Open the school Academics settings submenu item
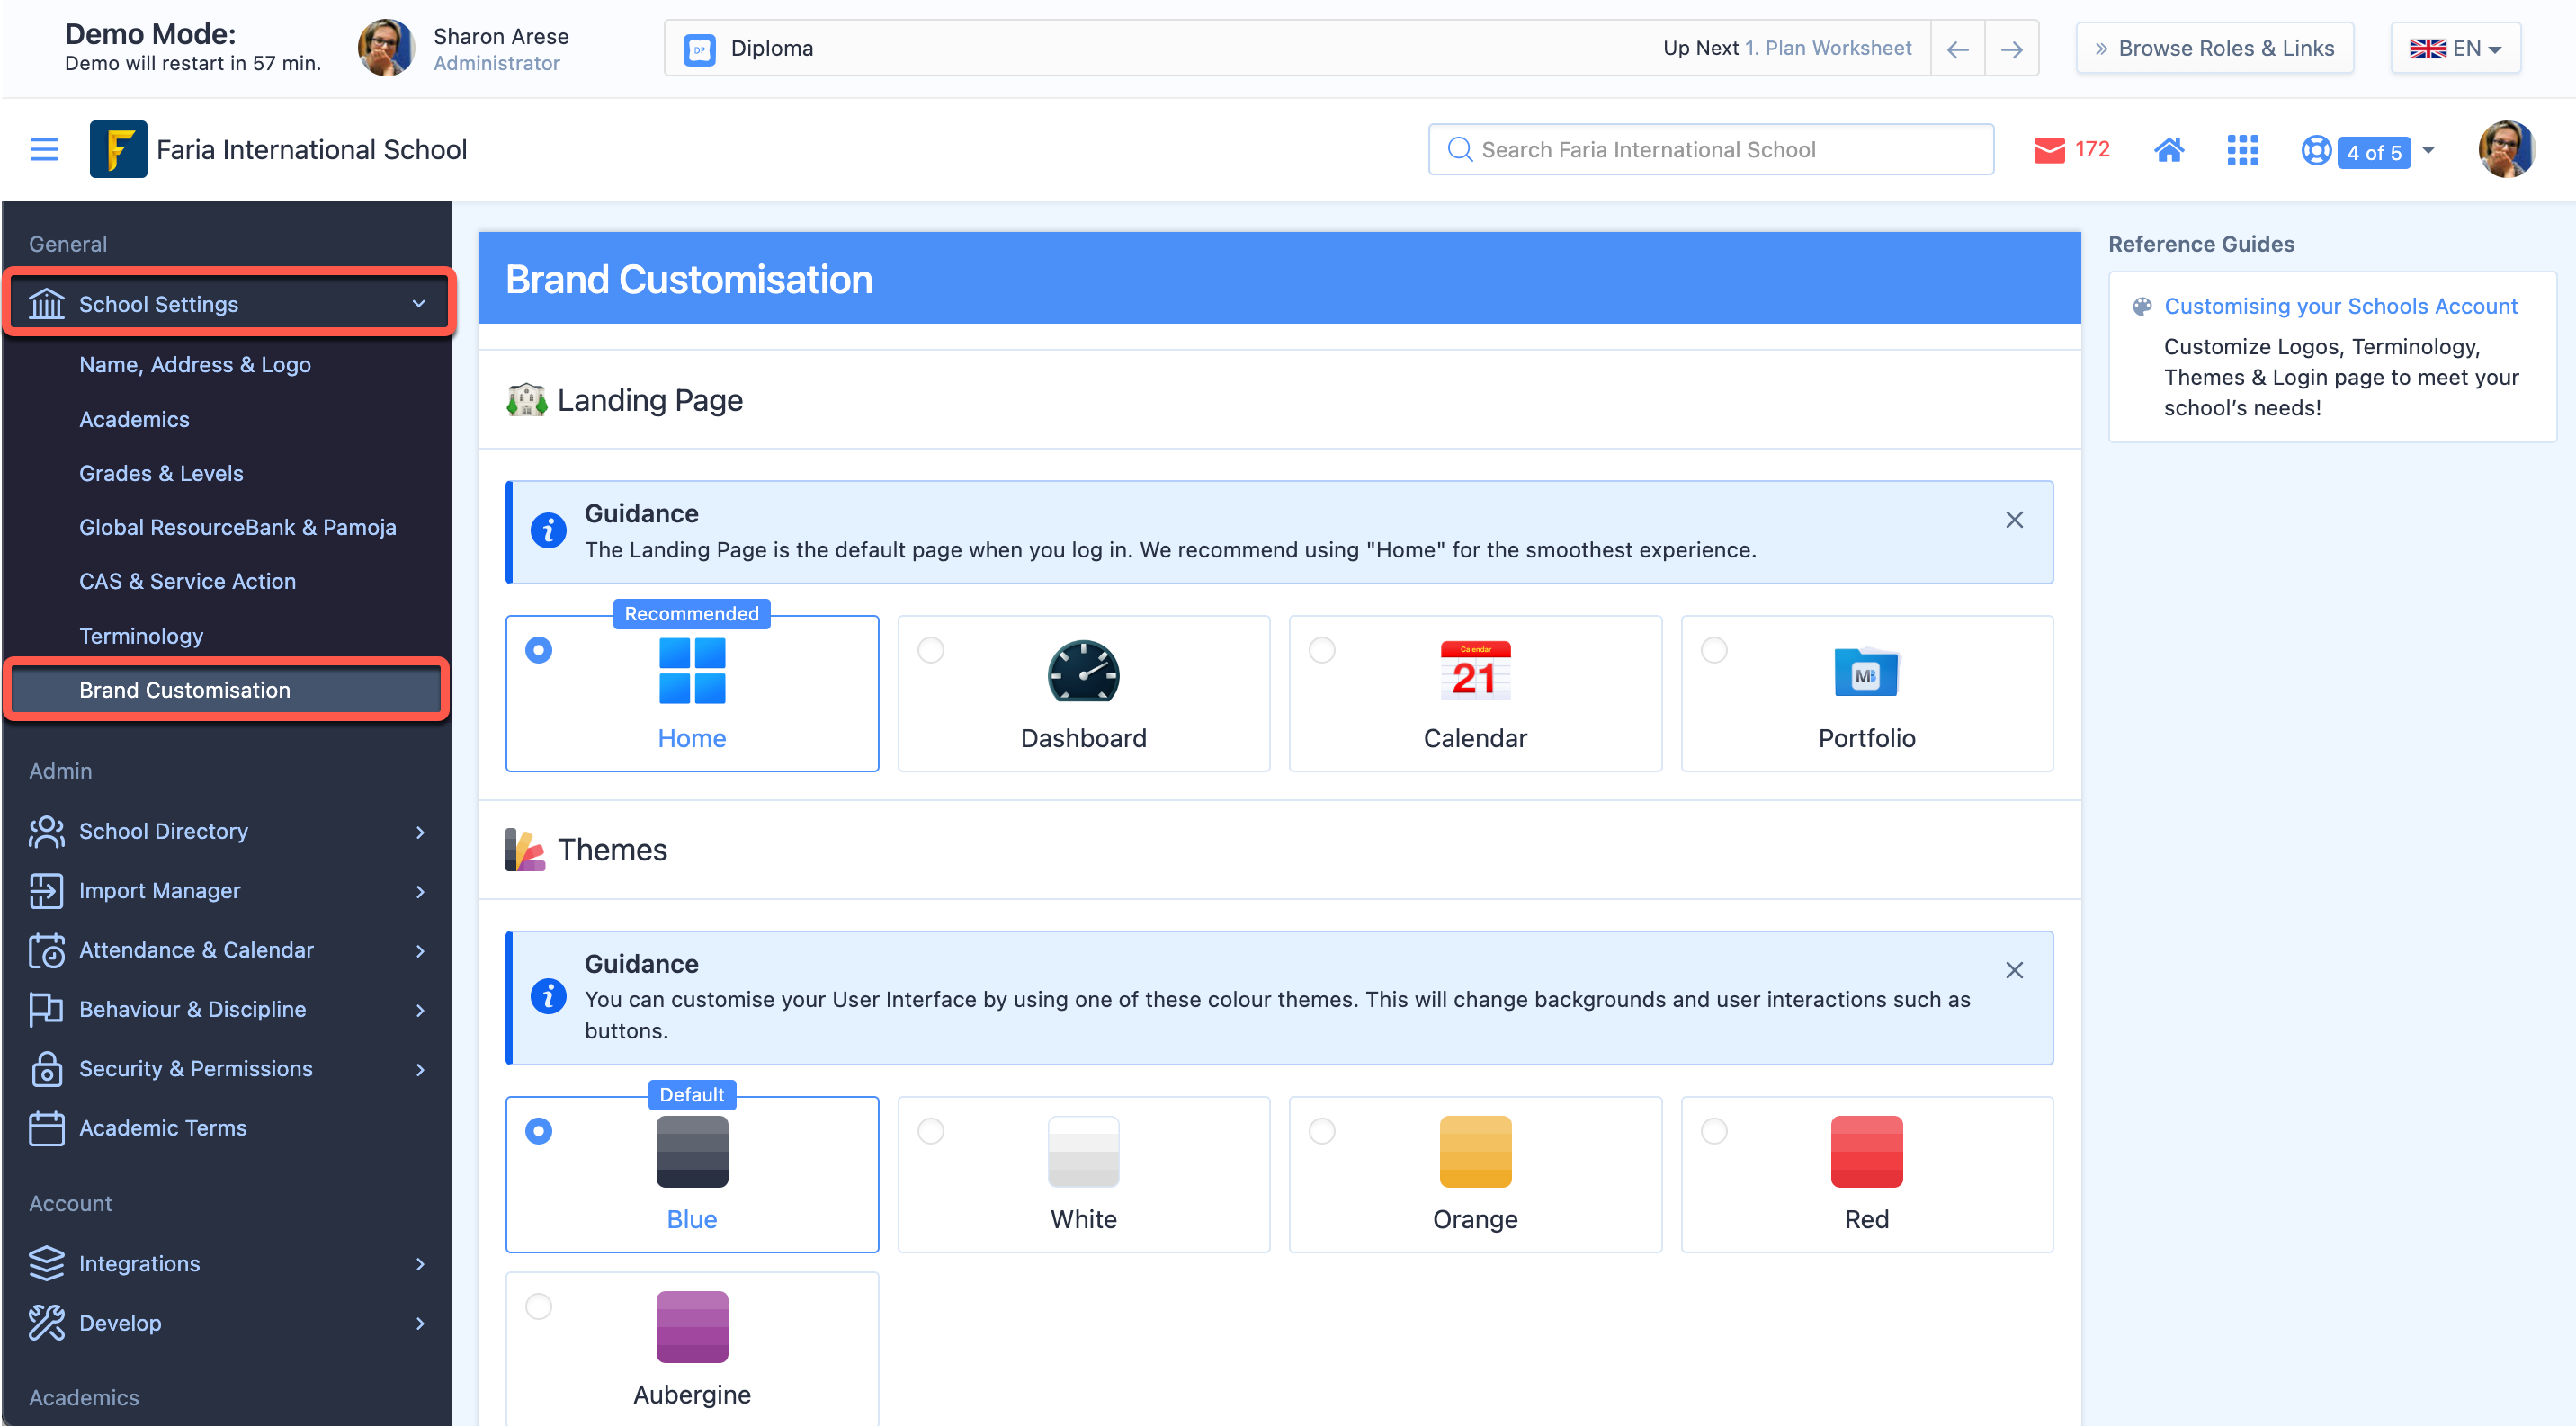This screenshot has height=1426, width=2576. [134, 420]
